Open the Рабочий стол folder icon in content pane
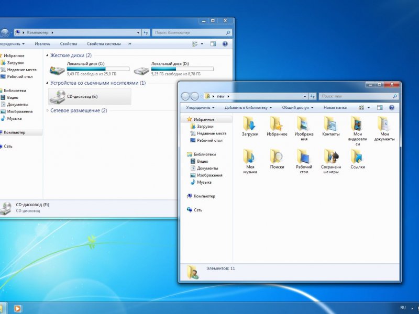Image resolution: width=419 pixels, height=314 pixels. tap(304, 156)
